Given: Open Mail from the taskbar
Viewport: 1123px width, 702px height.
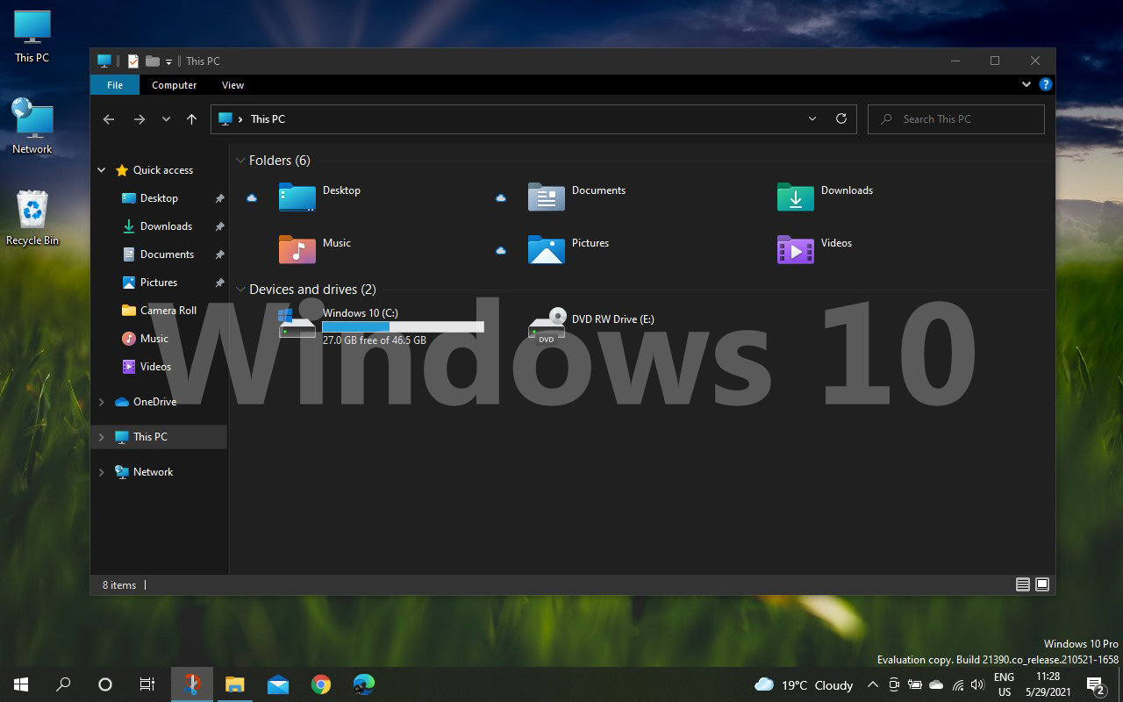Looking at the screenshot, I should (277, 684).
